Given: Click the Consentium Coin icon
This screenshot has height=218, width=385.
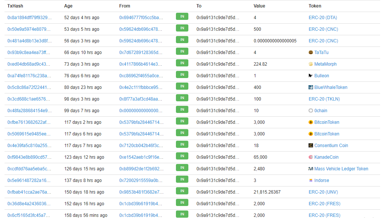Looking at the screenshot, I should [x=311, y=146].
